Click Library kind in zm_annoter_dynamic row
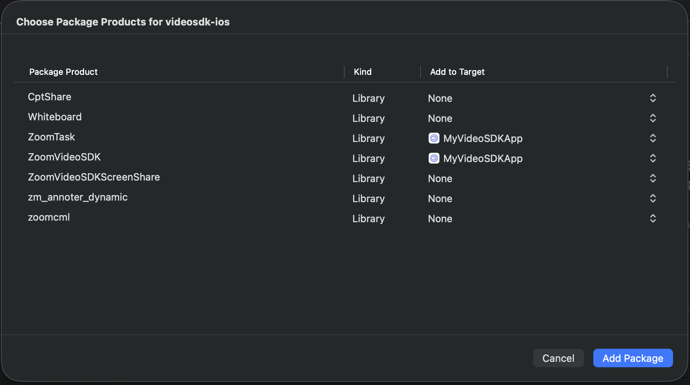690x385 pixels. 369,199
